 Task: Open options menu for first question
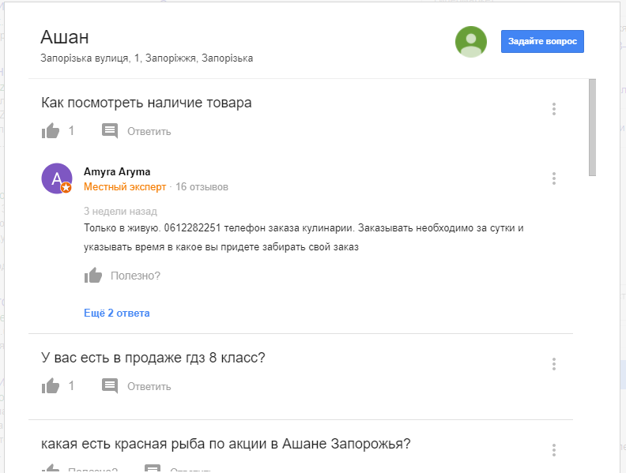tap(554, 109)
